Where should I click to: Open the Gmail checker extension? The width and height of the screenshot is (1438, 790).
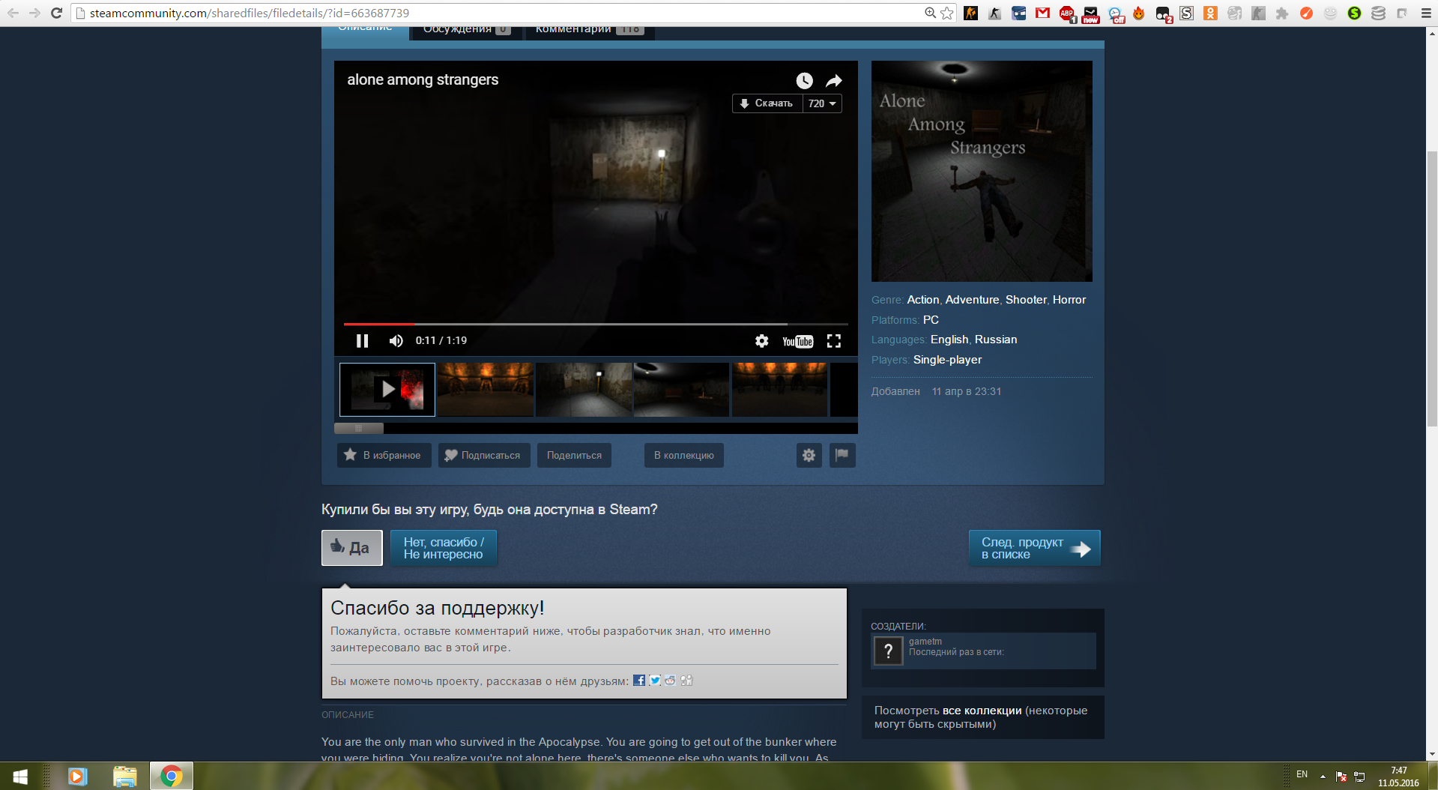pyautogui.click(x=1042, y=13)
